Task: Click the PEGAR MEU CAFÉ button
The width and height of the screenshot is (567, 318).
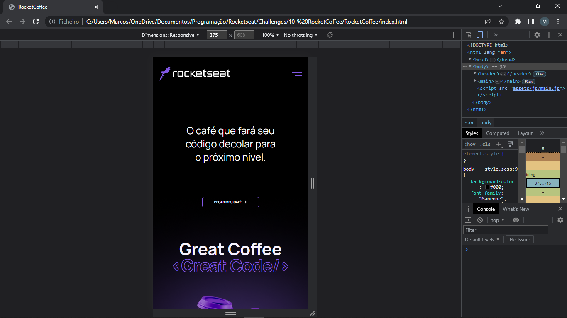Action: [x=230, y=202]
